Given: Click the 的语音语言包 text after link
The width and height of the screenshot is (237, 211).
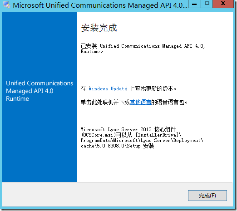Looking at the screenshot, I should (x=169, y=103).
